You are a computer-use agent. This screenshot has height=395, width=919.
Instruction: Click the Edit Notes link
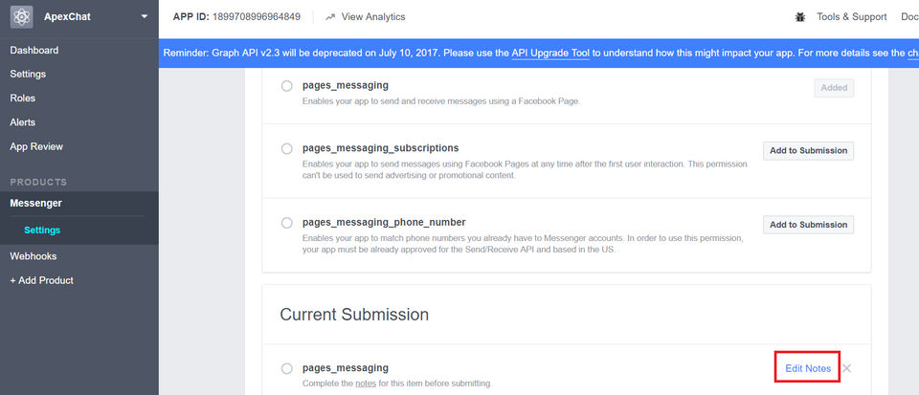point(808,368)
